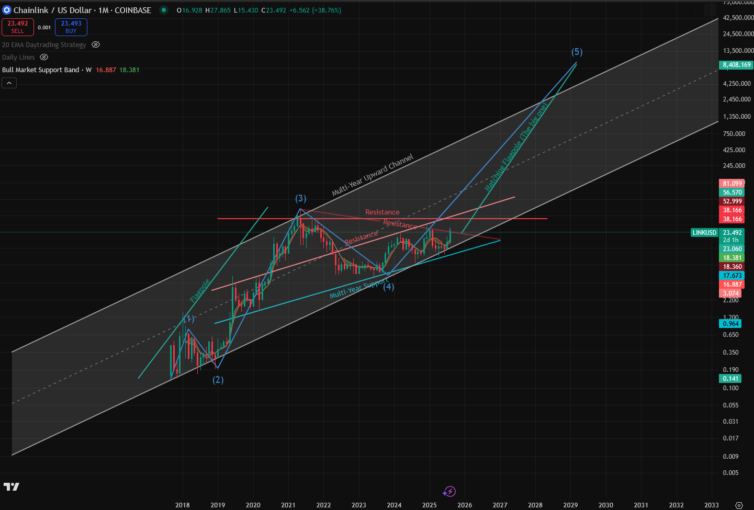The width and height of the screenshot is (754, 510).
Task: Select the Daily Lines legend entry
Action: pyautogui.click(x=18, y=58)
